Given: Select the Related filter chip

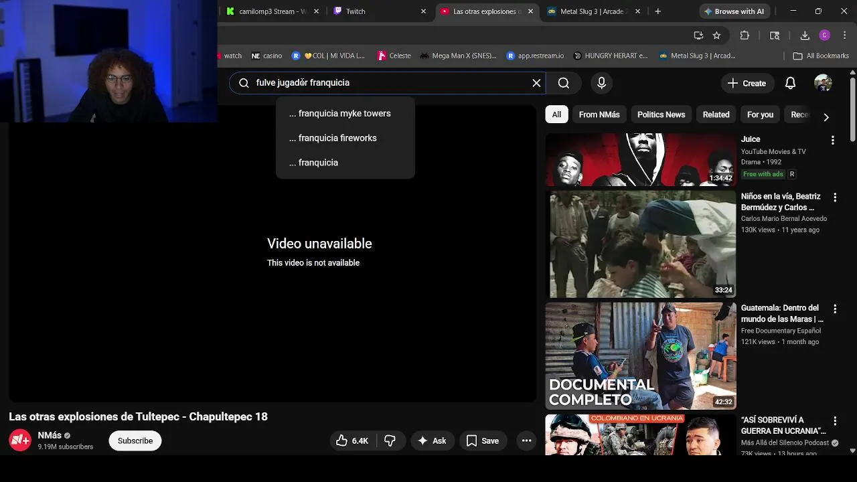Looking at the screenshot, I should (x=716, y=114).
